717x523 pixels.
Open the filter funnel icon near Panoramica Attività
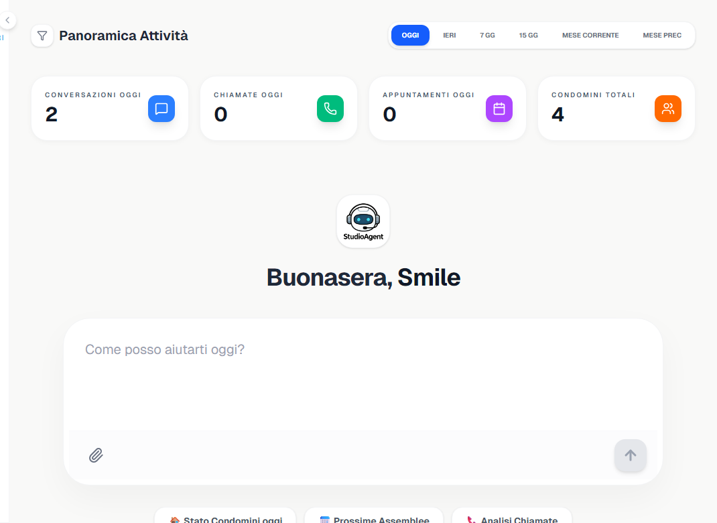pos(42,36)
